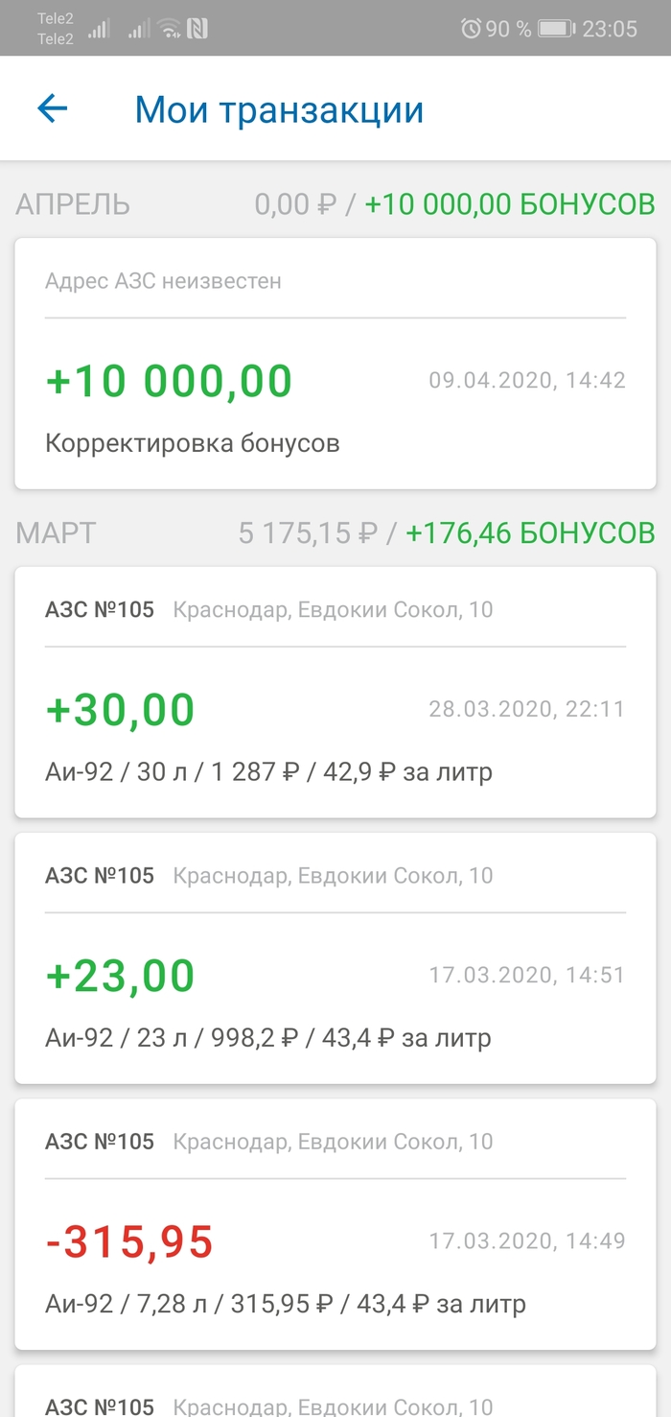671x1417 pixels.
Task: Tap the +10 000,00 БОНУСОВ April total
Action: (x=510, y=204)
